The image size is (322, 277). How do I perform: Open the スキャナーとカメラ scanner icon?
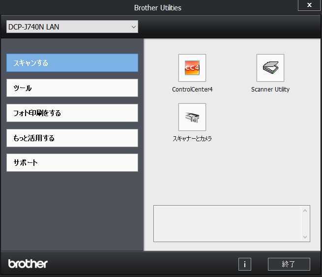pyautogui.click(x=192, y=117)
